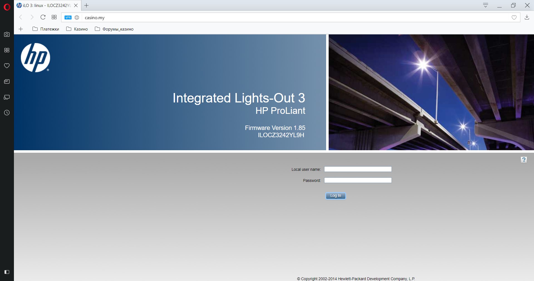Click the 'Firmware Version 1.85' text
534x281 pixels.
pos(275,128)
